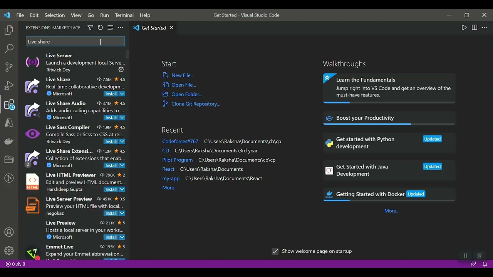Open Boost your Productivity walkthrough
493x277 pixels.
(389, 118)
